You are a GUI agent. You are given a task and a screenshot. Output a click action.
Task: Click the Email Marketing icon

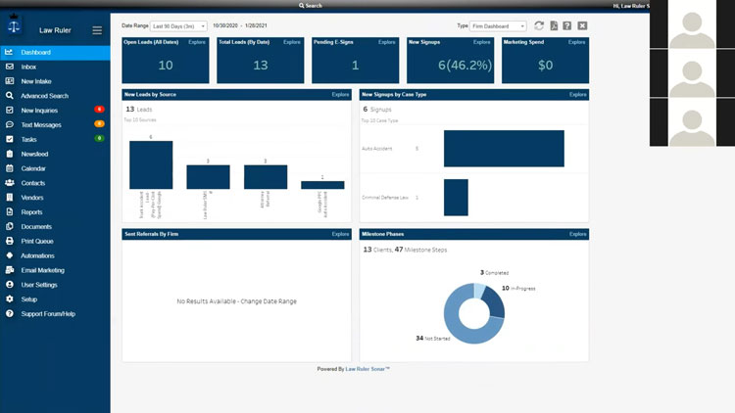click(x=10, y=270)
